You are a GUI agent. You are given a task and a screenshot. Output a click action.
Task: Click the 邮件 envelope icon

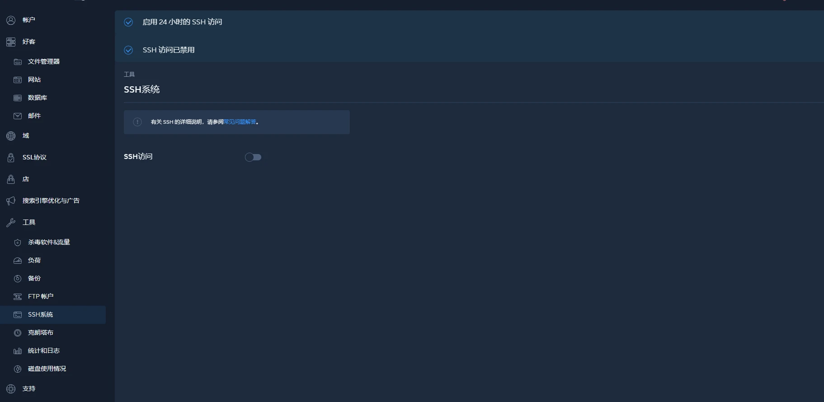click(18, 116)
